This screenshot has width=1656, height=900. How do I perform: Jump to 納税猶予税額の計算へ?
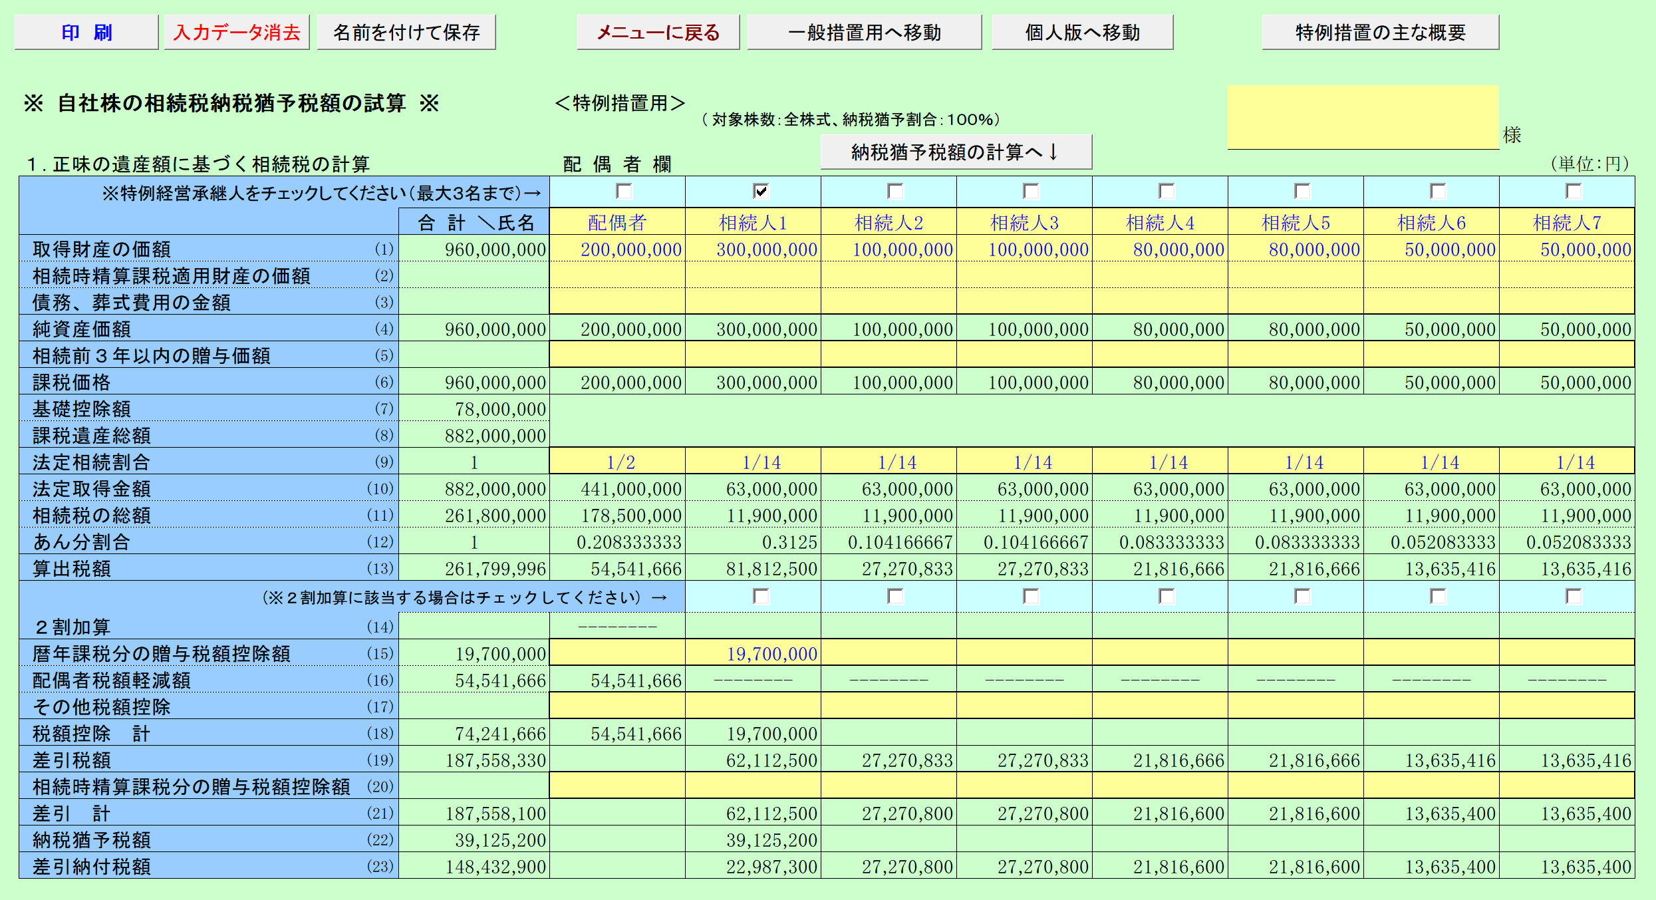pyautogui.click(x=956, y=152)
